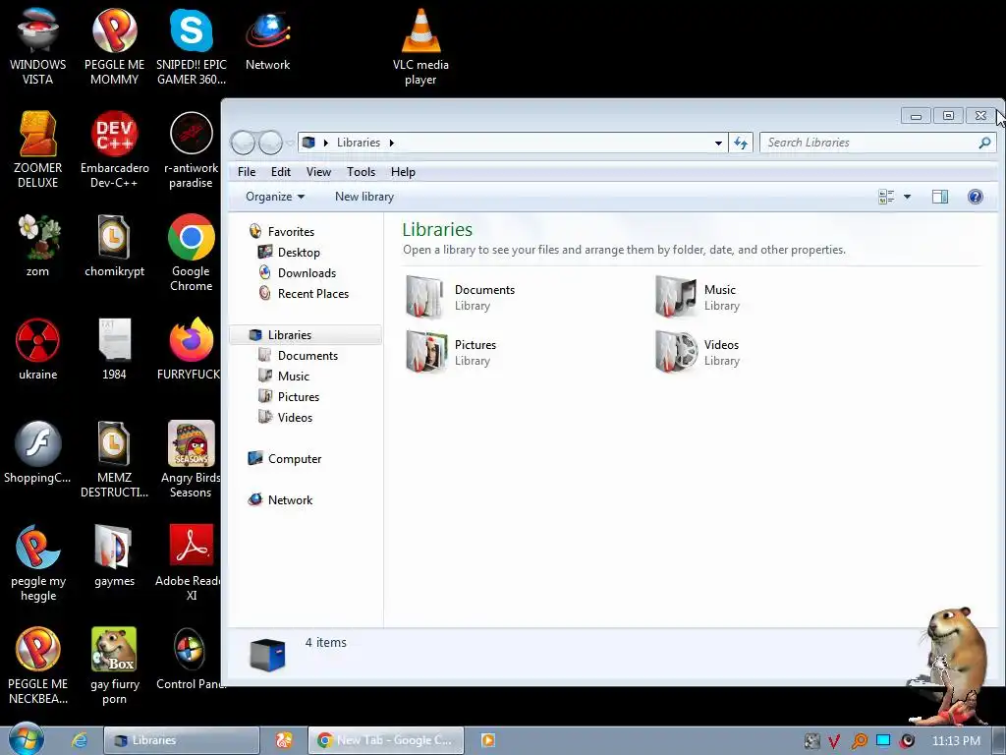Select Angry Birds Seasons desktop icon
The image size is (1006, 755).
pos(192,459)
